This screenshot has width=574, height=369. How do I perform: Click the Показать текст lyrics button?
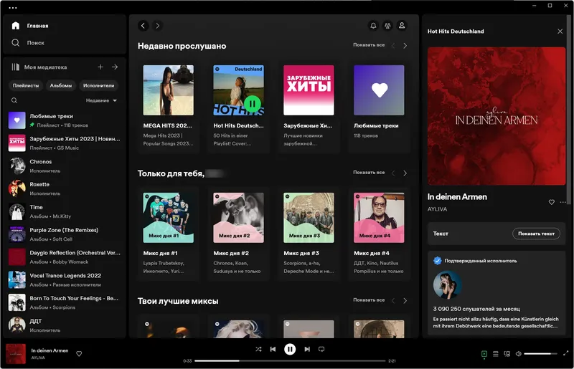(536, 234)
